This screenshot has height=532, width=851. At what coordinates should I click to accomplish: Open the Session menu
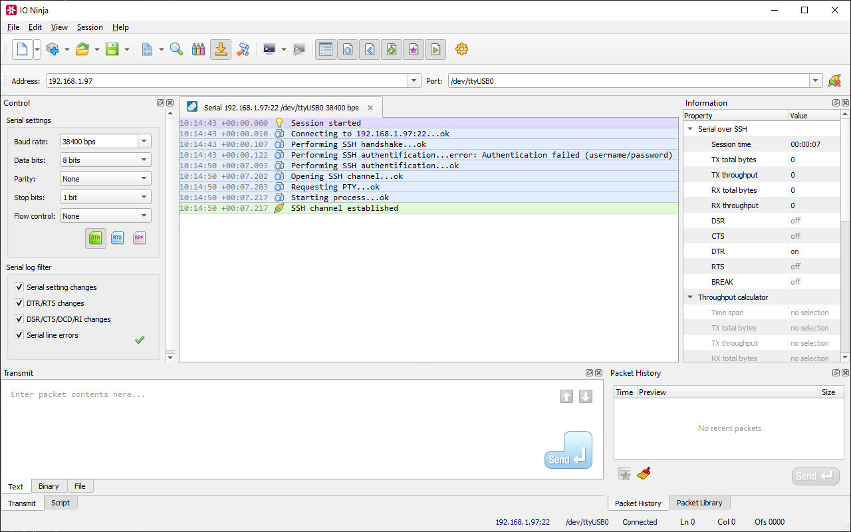coord(90,27)
